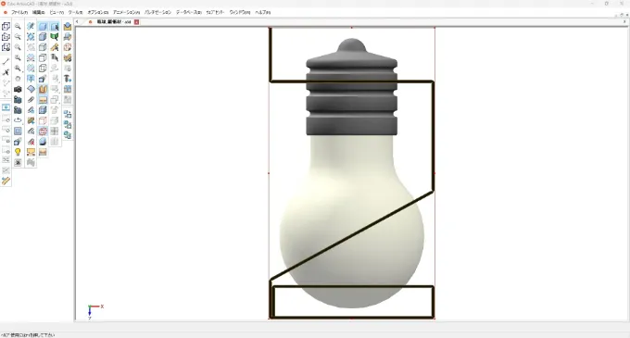The width and height of the screenshot is (630, 338).
Task: Click the envelope send-mail icon
Action: point(68,27)
